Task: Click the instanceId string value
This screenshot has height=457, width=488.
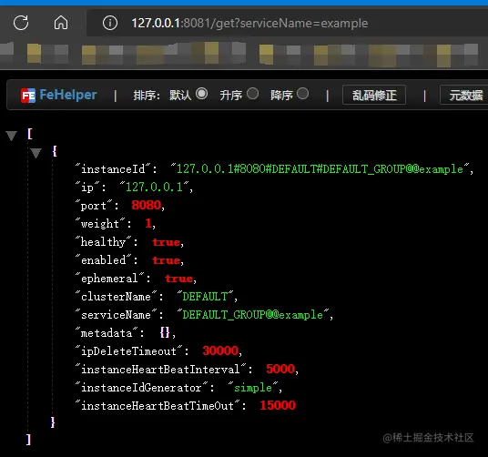Action: 320,169
